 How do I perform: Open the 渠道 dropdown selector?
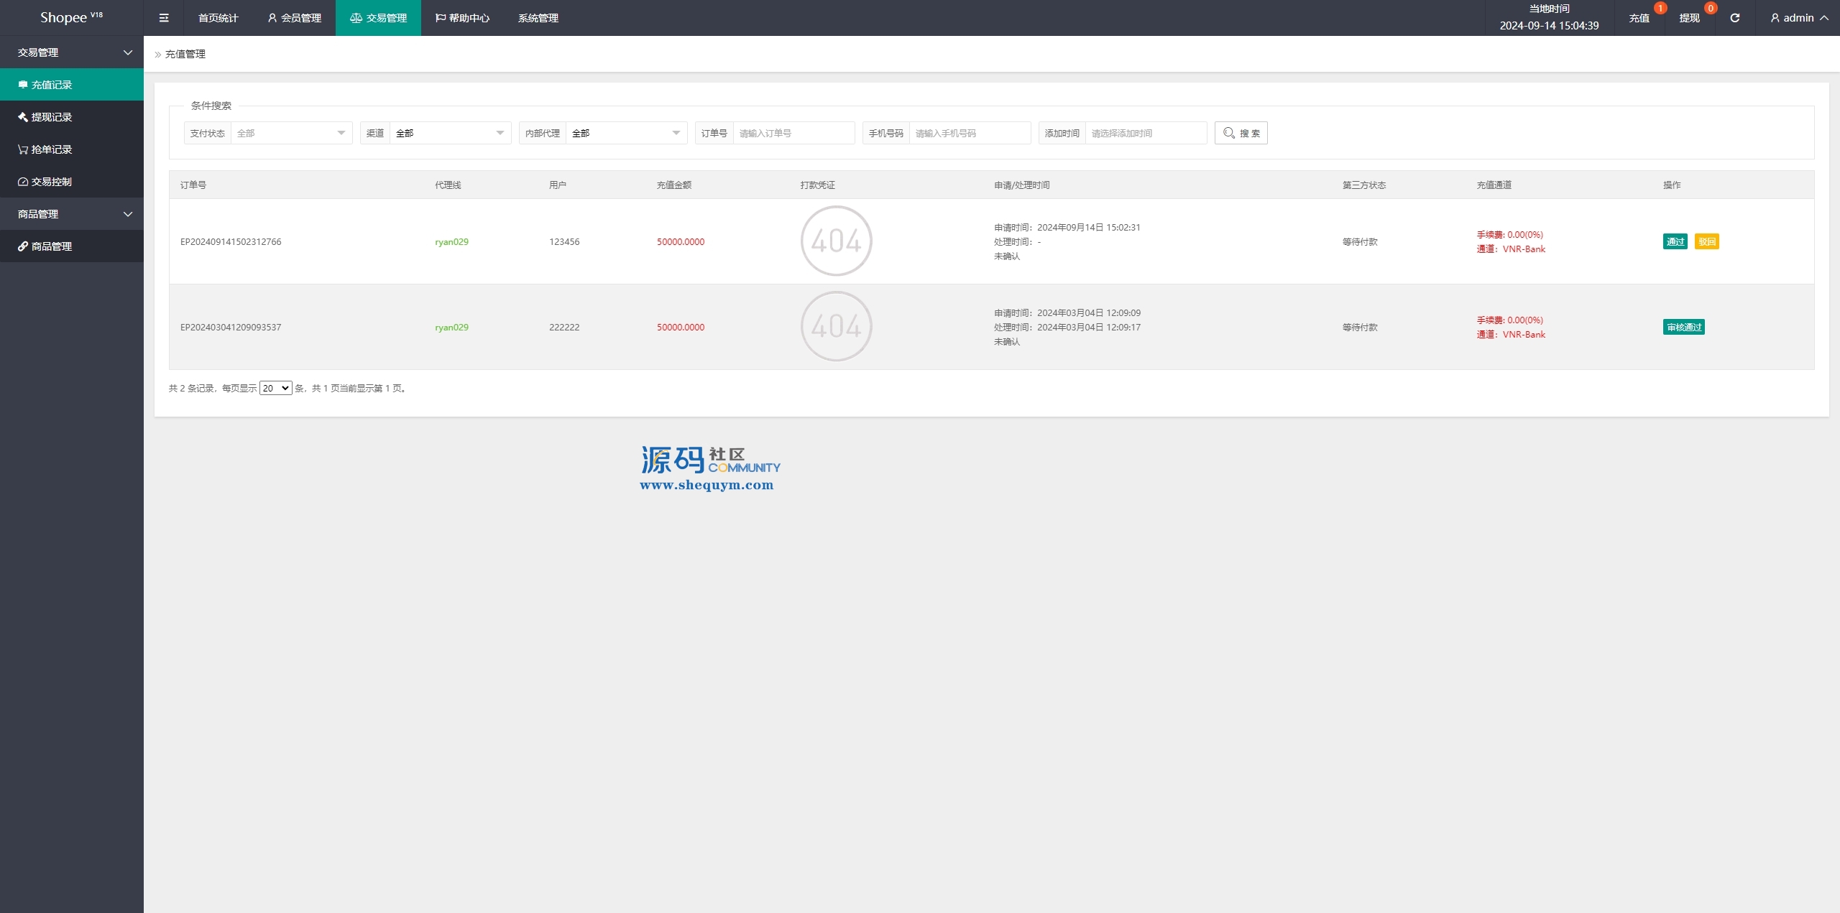(x=449, y=133)
